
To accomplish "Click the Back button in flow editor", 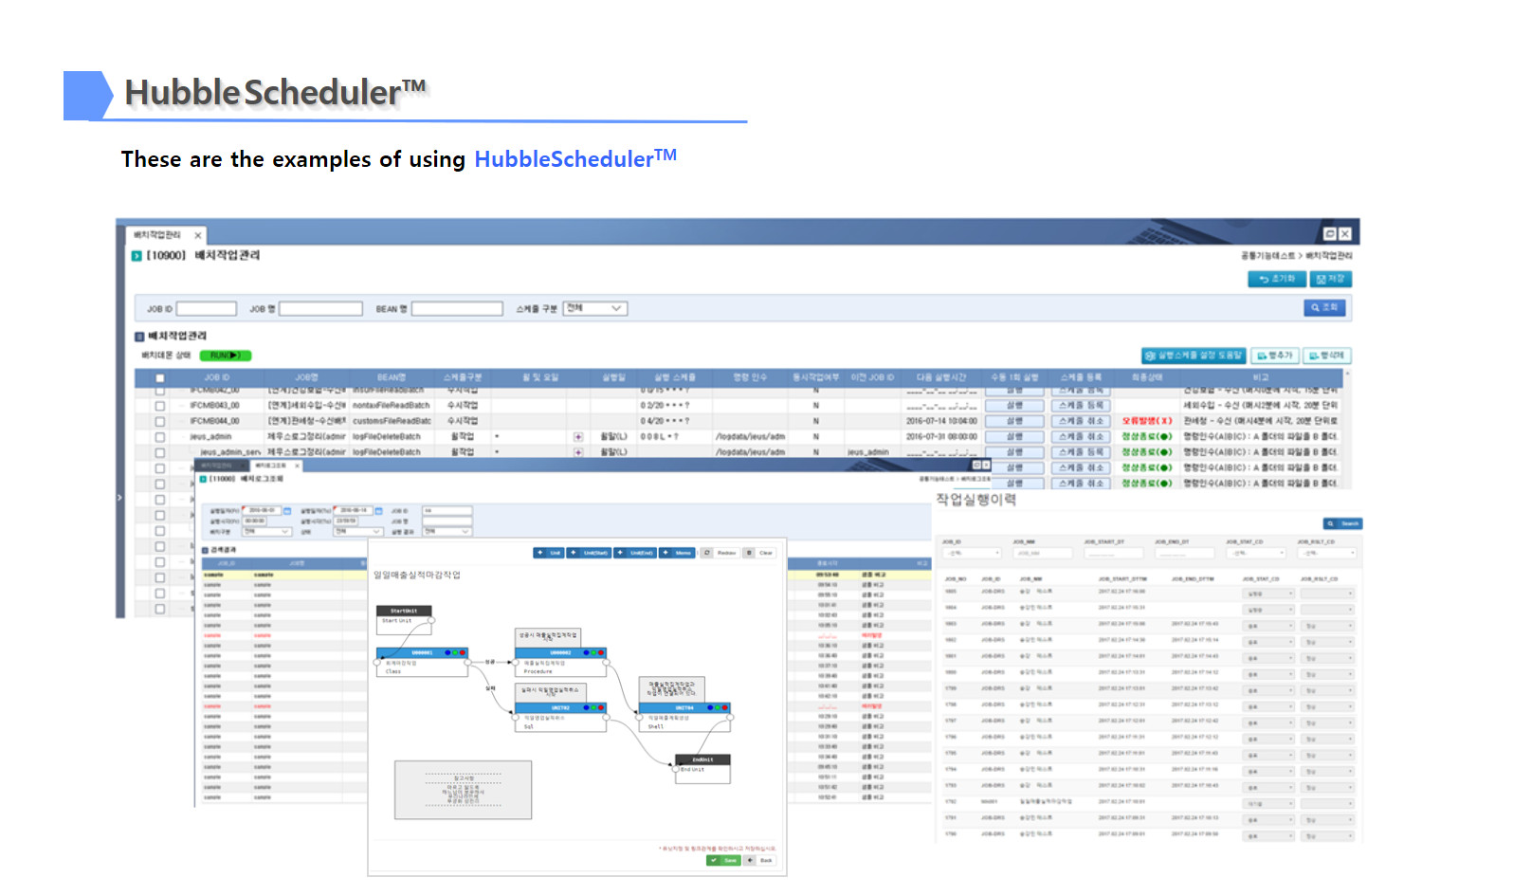I will tap(760, 861).
